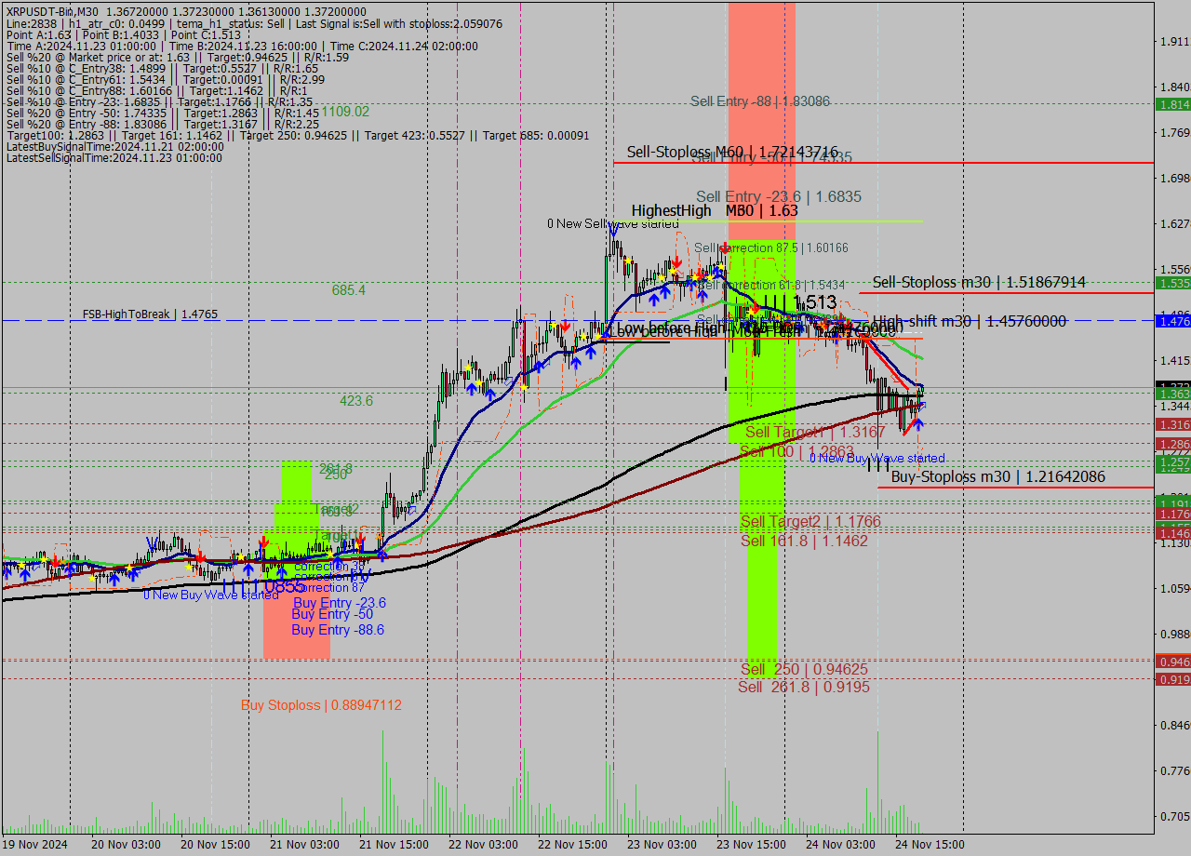
Task: Click the XRPUSDT-Bin,M30 chart title line
Action: point(186,12)
